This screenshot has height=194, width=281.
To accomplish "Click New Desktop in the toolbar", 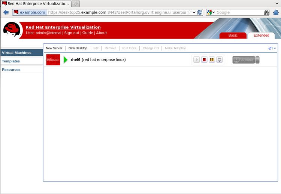I will point(78,48).
